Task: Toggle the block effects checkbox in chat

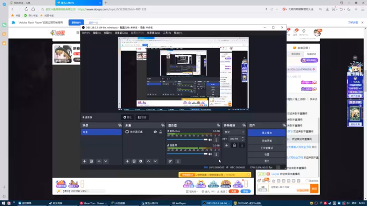Action: pos(307,181)
